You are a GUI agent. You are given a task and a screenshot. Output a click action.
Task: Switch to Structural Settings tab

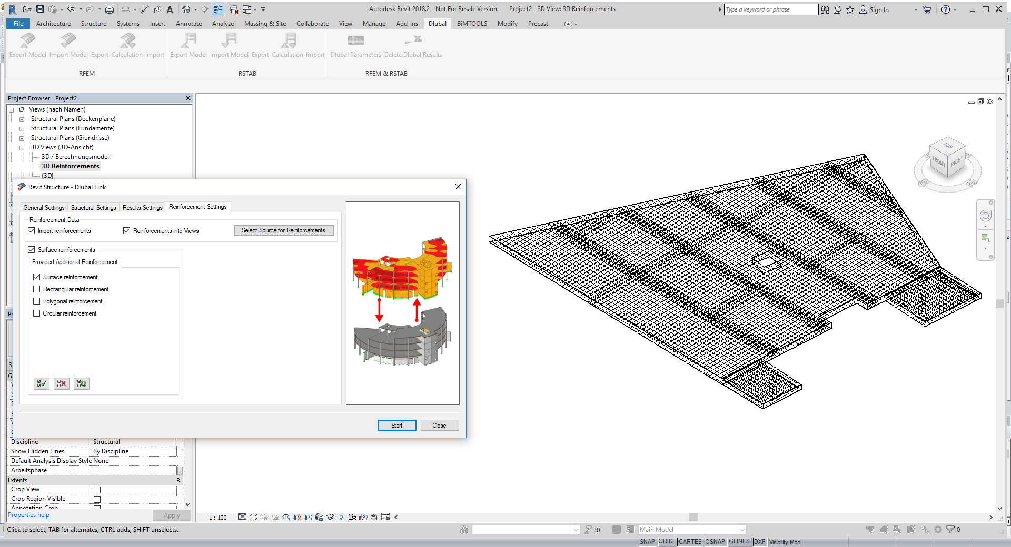[x=93, y=208]
